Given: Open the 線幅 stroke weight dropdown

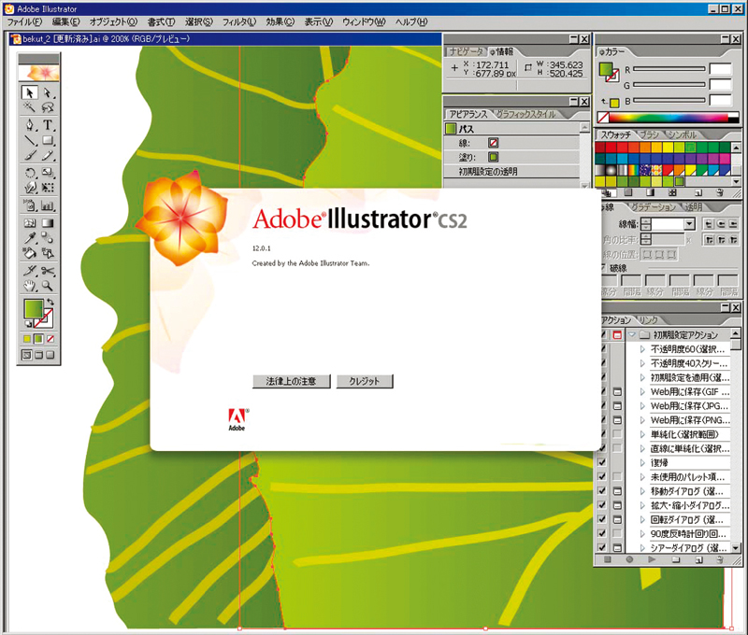Looking at the screenshot, I should [689, 224].
